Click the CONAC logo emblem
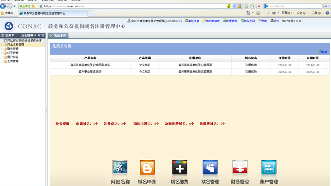 (9, 26)
